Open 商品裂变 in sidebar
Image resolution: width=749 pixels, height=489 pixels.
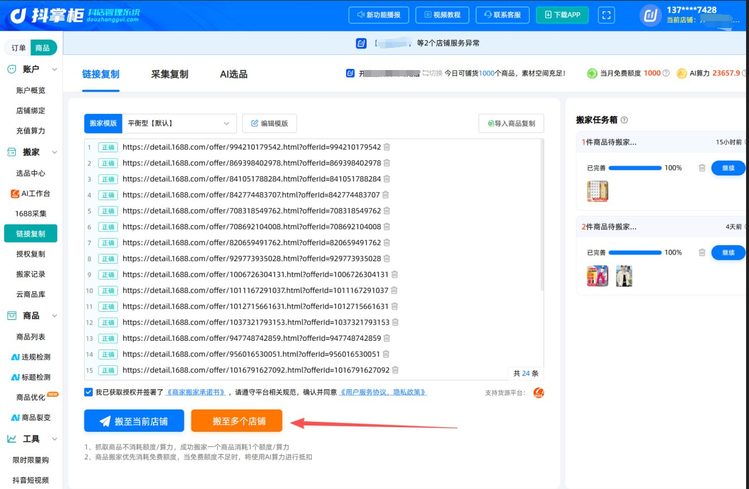point(31,418)
